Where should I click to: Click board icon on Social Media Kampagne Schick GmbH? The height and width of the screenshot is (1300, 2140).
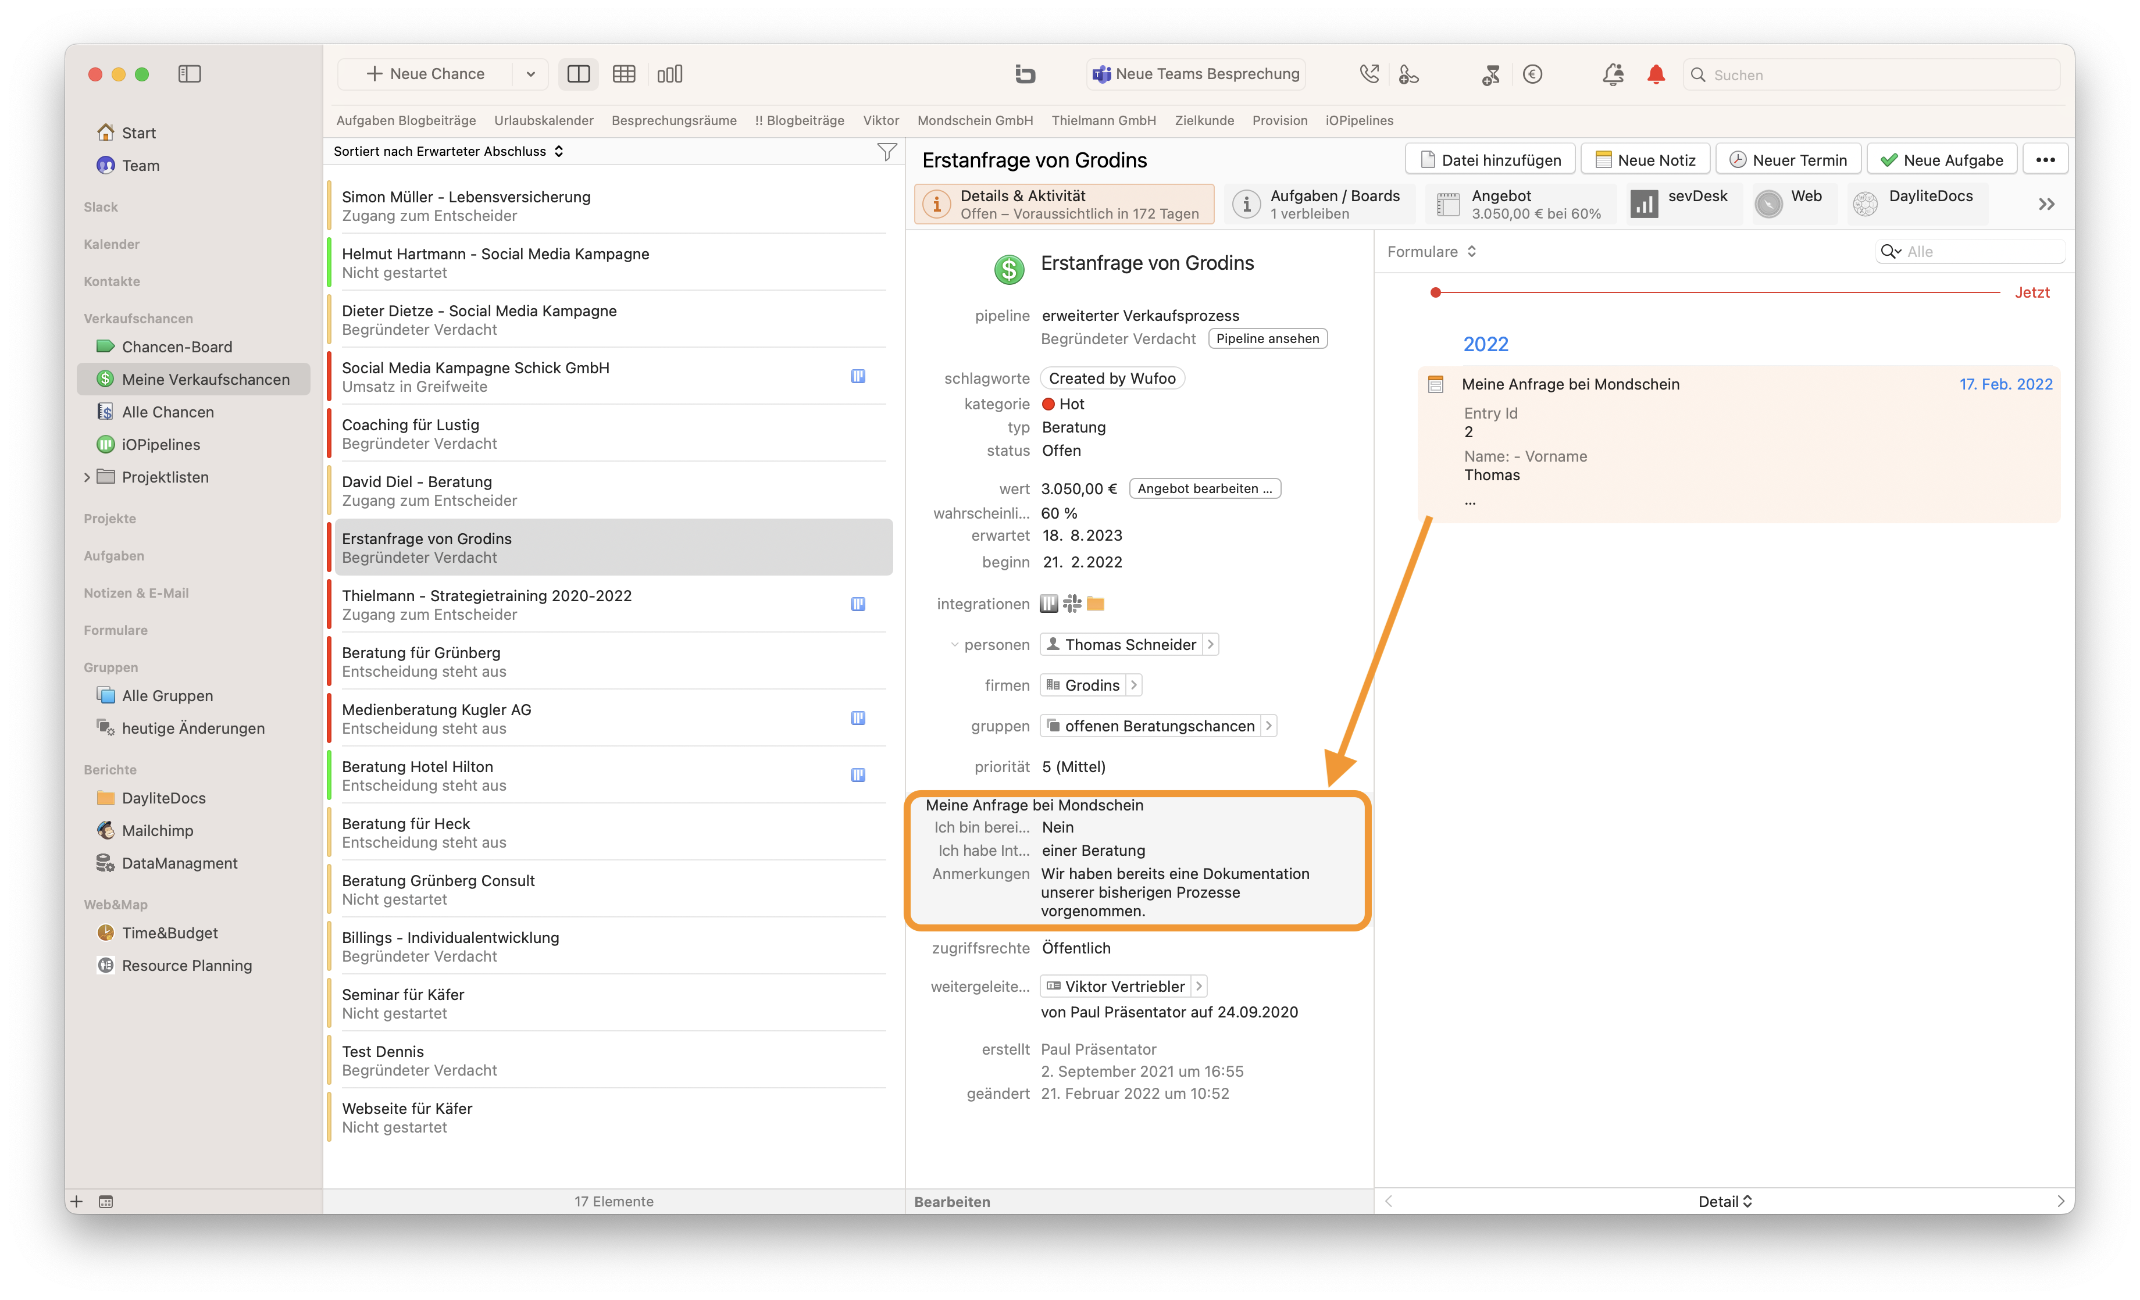coord(857,376)
